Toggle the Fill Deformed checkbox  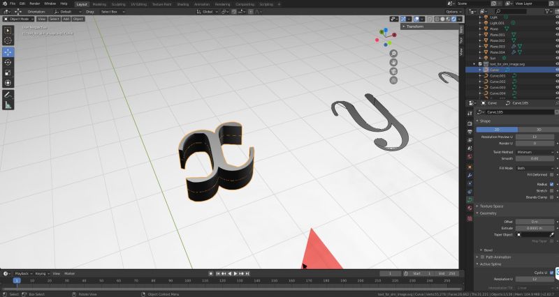[551, 174]
